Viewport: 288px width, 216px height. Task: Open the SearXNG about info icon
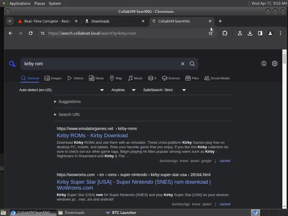[264, 64]
